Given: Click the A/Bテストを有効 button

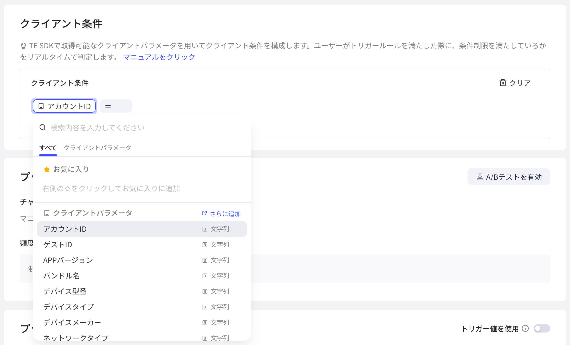Looking at the screenshot, I should (x=509, y=177).
